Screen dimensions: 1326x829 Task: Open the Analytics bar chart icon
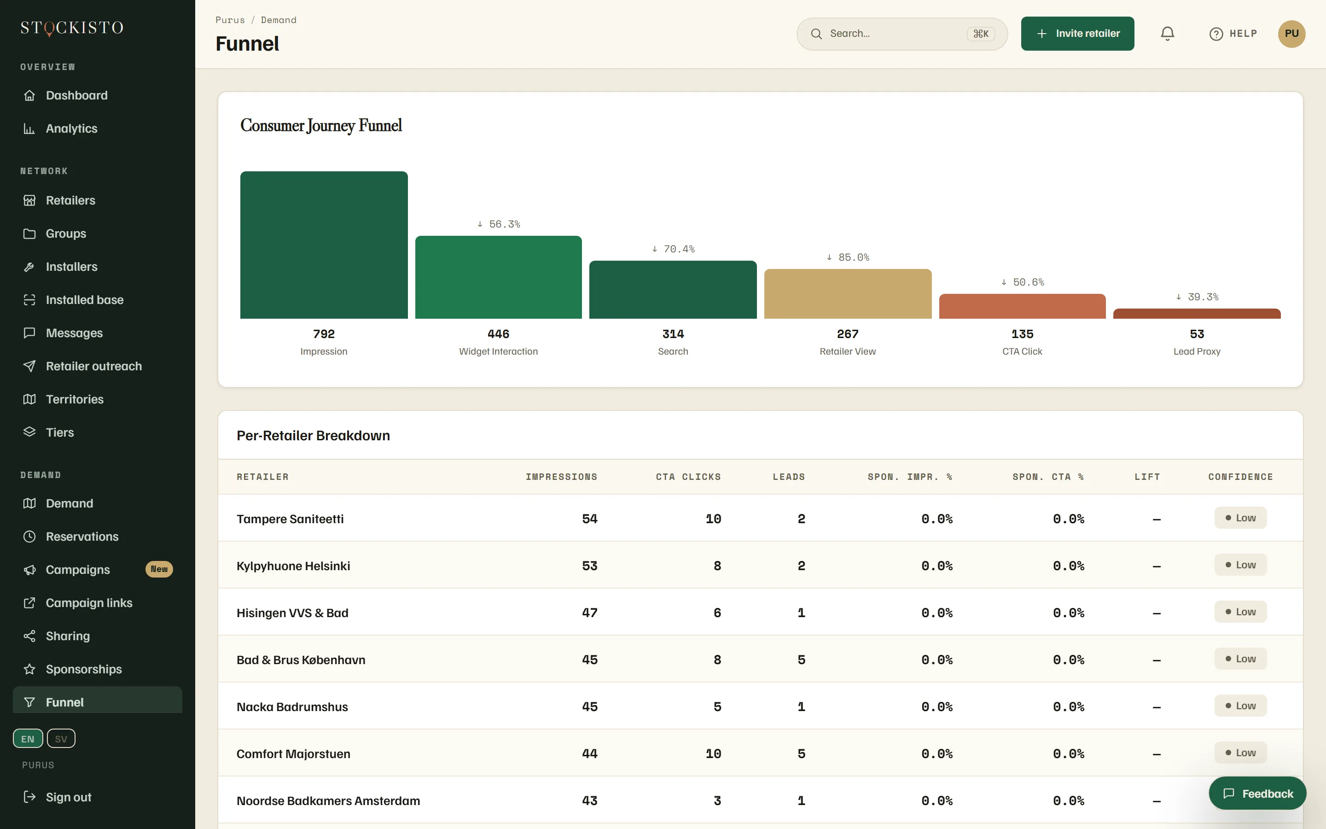(29, 128)
